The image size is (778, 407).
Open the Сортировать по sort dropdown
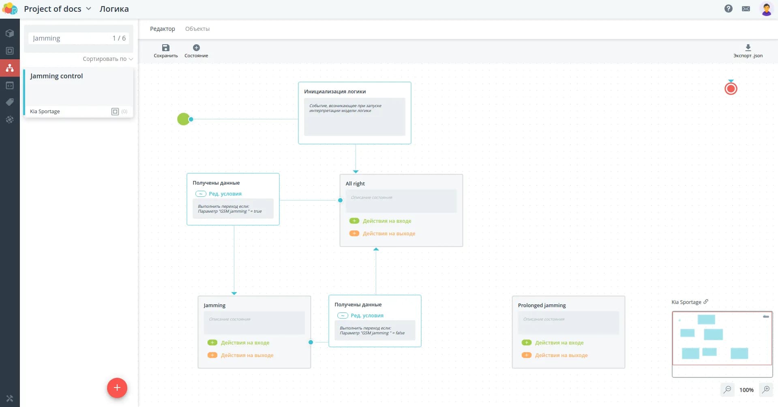coord(107,59)
